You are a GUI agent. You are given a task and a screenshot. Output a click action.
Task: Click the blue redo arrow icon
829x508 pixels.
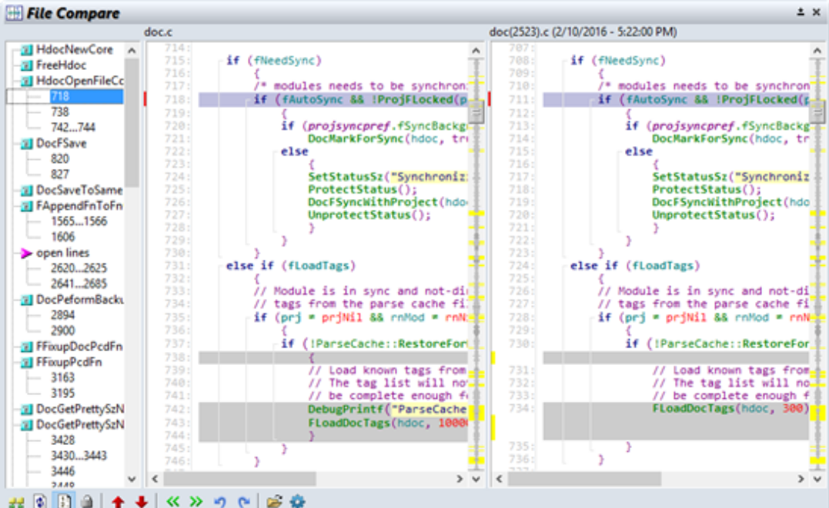click(x=244, y=501)
